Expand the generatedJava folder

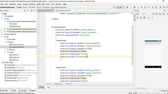pos(2,34)
